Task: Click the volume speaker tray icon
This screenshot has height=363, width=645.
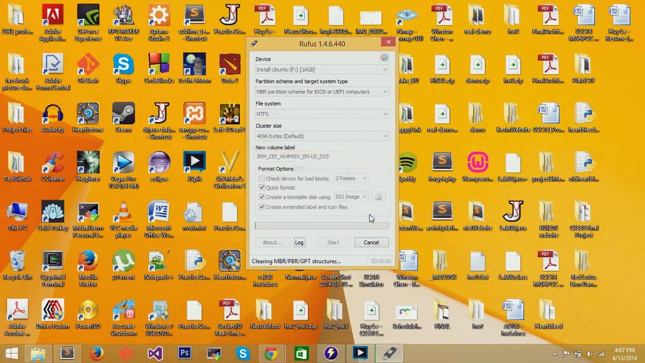Action: pos(589,354)
